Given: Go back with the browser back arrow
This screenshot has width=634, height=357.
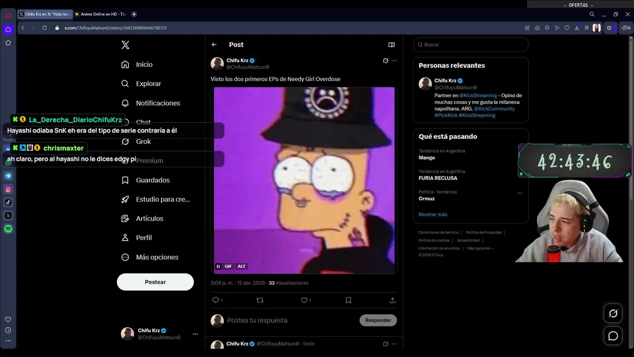Looking at the screenshot, I should pyautogui.click(x=23, y=28).
